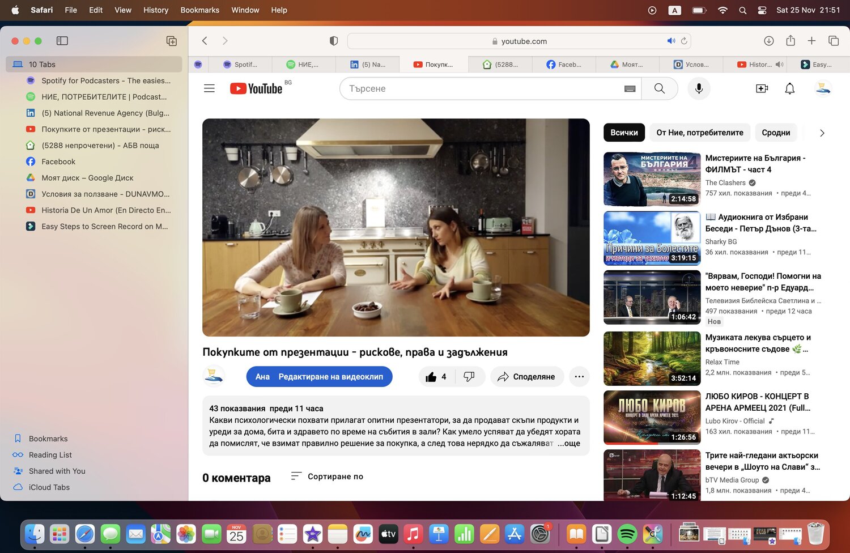The height and width of the screenshot is (553, 850).
Task: Switch to 'Faceb...' tab in tab bar
Action: tap(564, 65)
